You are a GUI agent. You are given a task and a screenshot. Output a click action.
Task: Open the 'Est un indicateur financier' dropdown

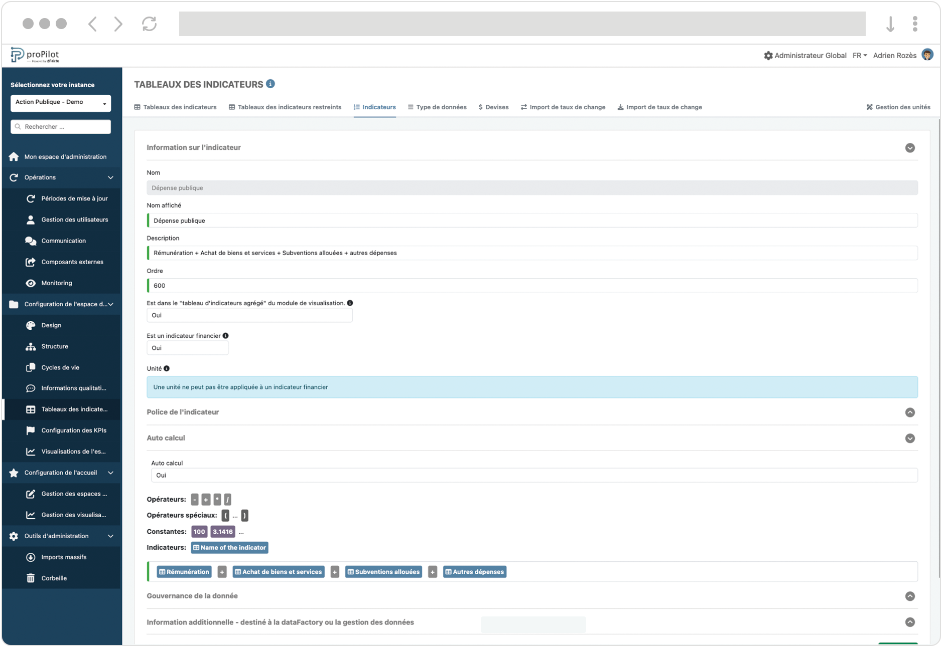click(x=187, y=348)
